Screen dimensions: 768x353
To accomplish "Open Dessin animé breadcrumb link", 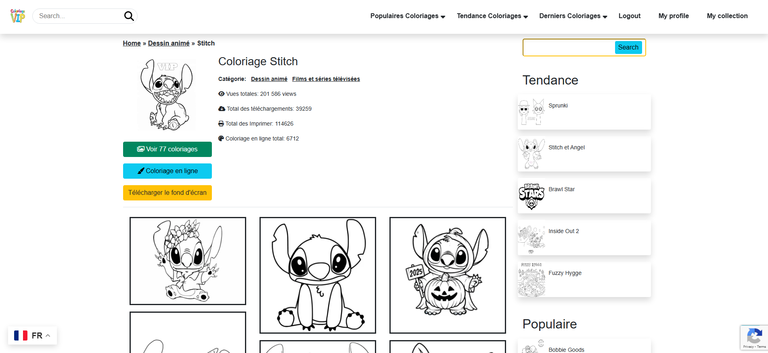I will pyautogui.click(x=169, y=43).
